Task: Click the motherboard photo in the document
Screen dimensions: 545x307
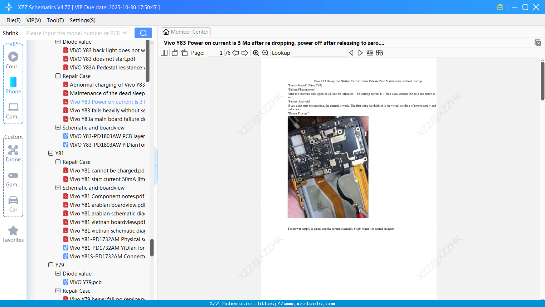Action: click(328, 167)
